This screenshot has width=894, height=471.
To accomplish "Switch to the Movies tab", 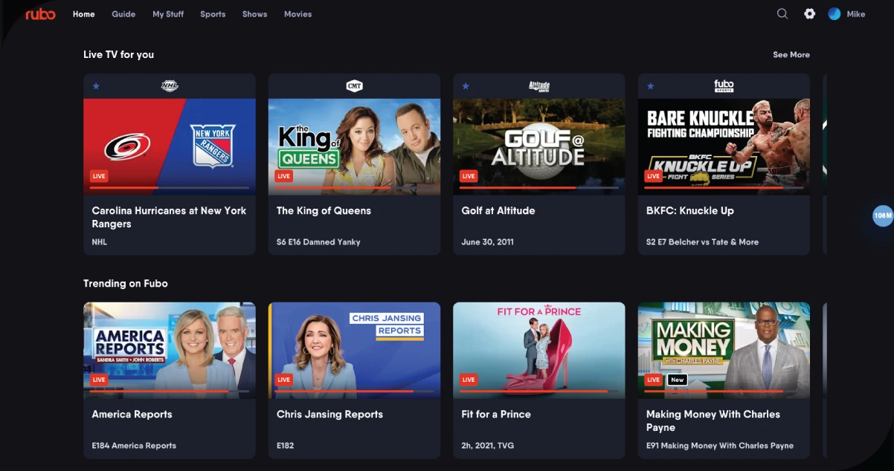I will coord(298,13).
